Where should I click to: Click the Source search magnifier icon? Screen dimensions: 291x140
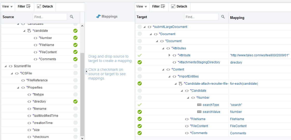pyautogui.click(x=72, y=17)
